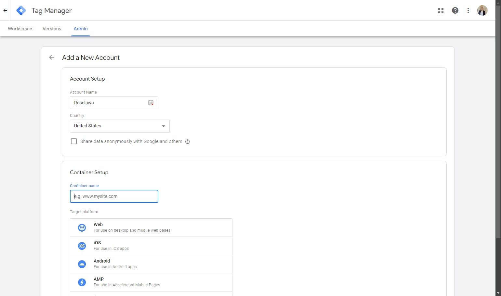Open the Help question mark menu
Image resolution: width=501 pixels, height=296 pixels.
[455, 10]
